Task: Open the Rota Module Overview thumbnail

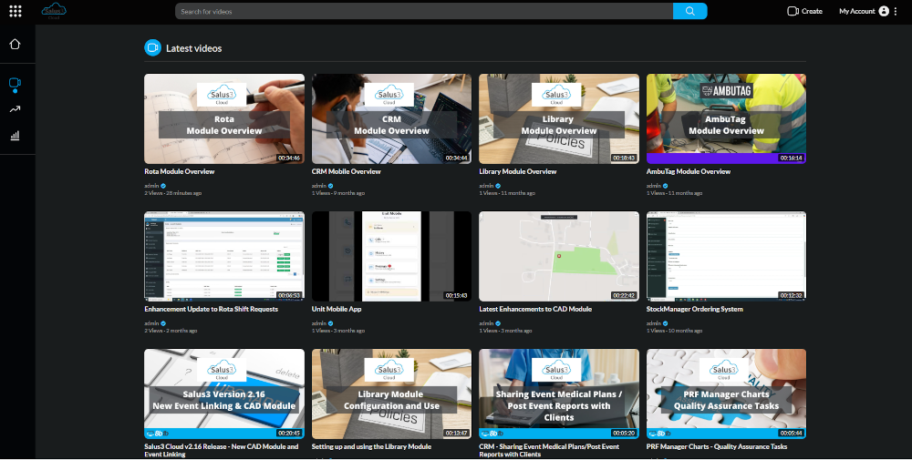Action: tap(224, 118)
